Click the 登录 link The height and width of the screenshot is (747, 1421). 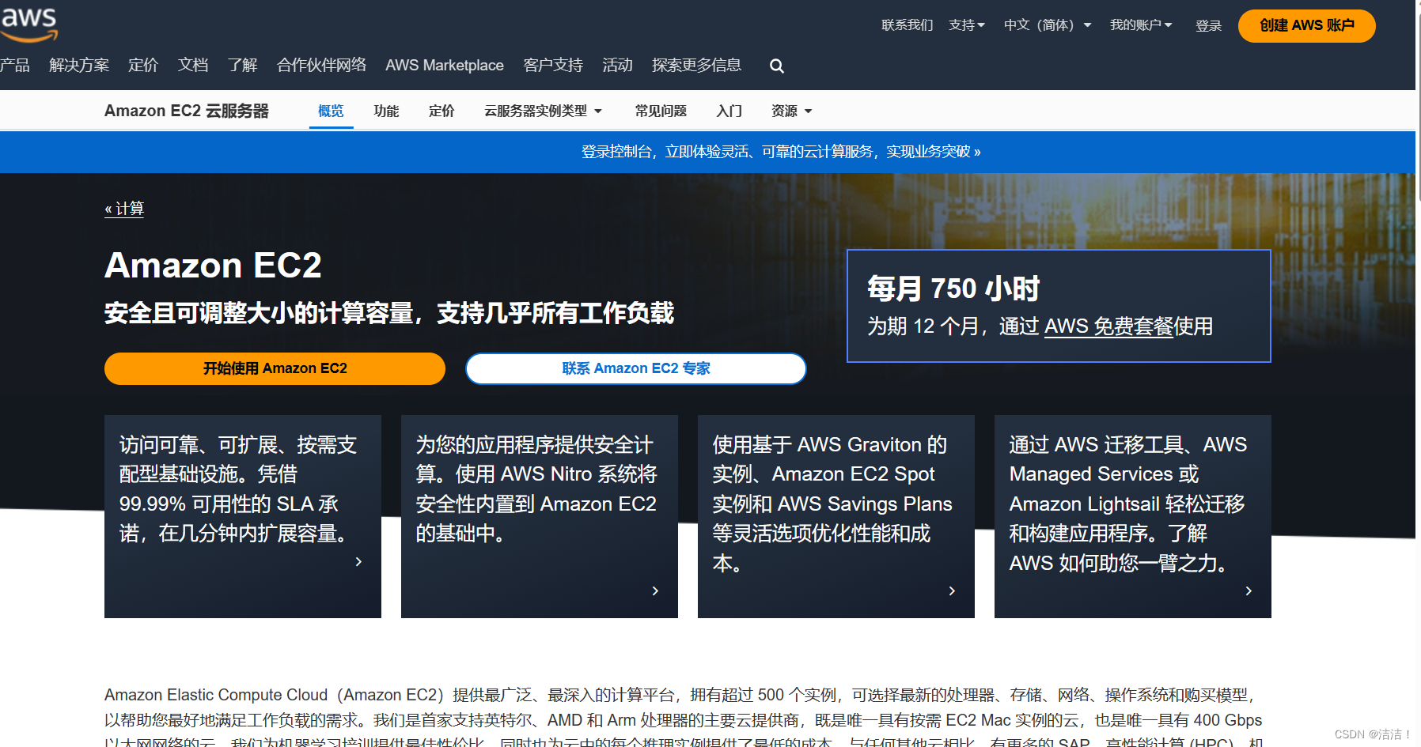coord(1208,26)
